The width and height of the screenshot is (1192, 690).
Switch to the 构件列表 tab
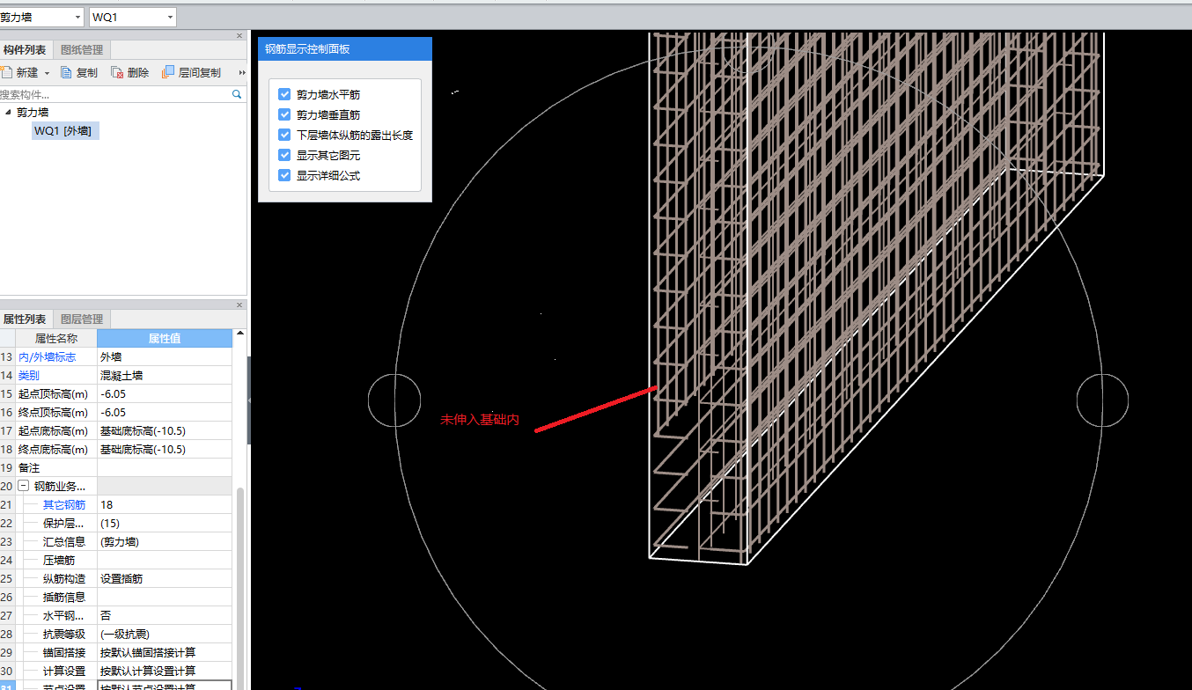pos(25,50)
